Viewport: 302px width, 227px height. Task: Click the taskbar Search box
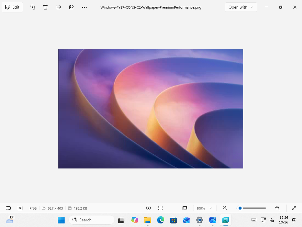(x=91, y=220)
